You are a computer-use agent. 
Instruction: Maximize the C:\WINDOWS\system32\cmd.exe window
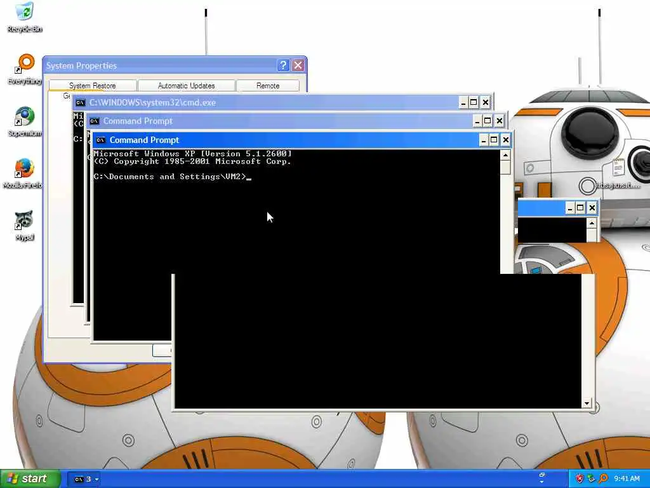point(474,102)
